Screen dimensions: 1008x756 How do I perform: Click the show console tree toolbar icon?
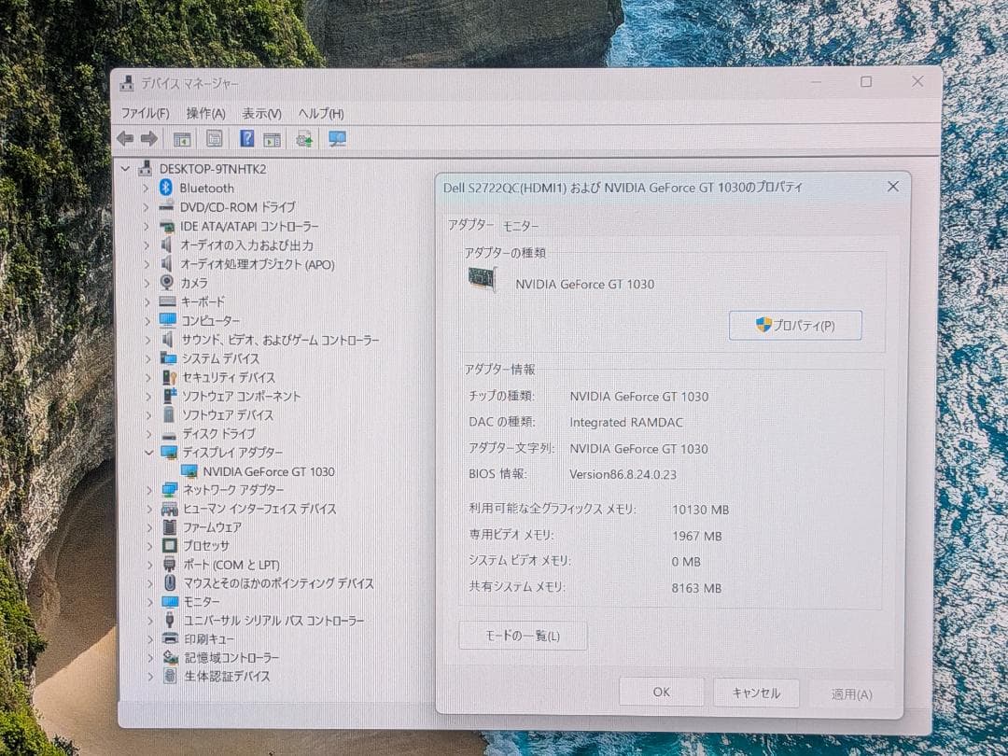[x=182, y=138]
